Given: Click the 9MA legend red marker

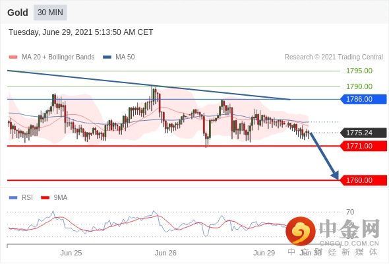Looking at the screenshot, I should (x=45, y=198).
